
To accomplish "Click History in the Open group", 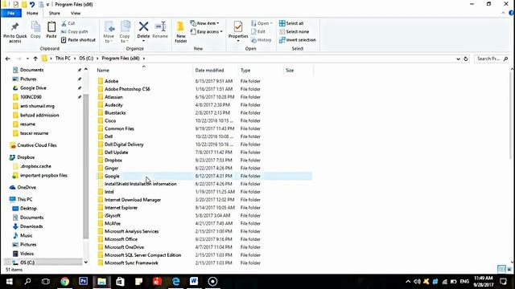I will coord(261,40).
